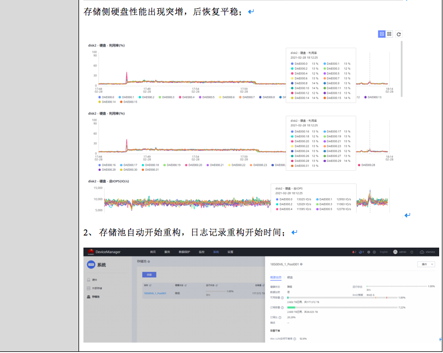
Task: Switch charts to grid layout view
Action: pos(389,34)
